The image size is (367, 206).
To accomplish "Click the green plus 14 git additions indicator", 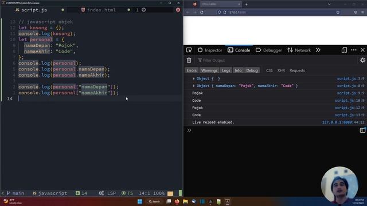I will 81,193.
